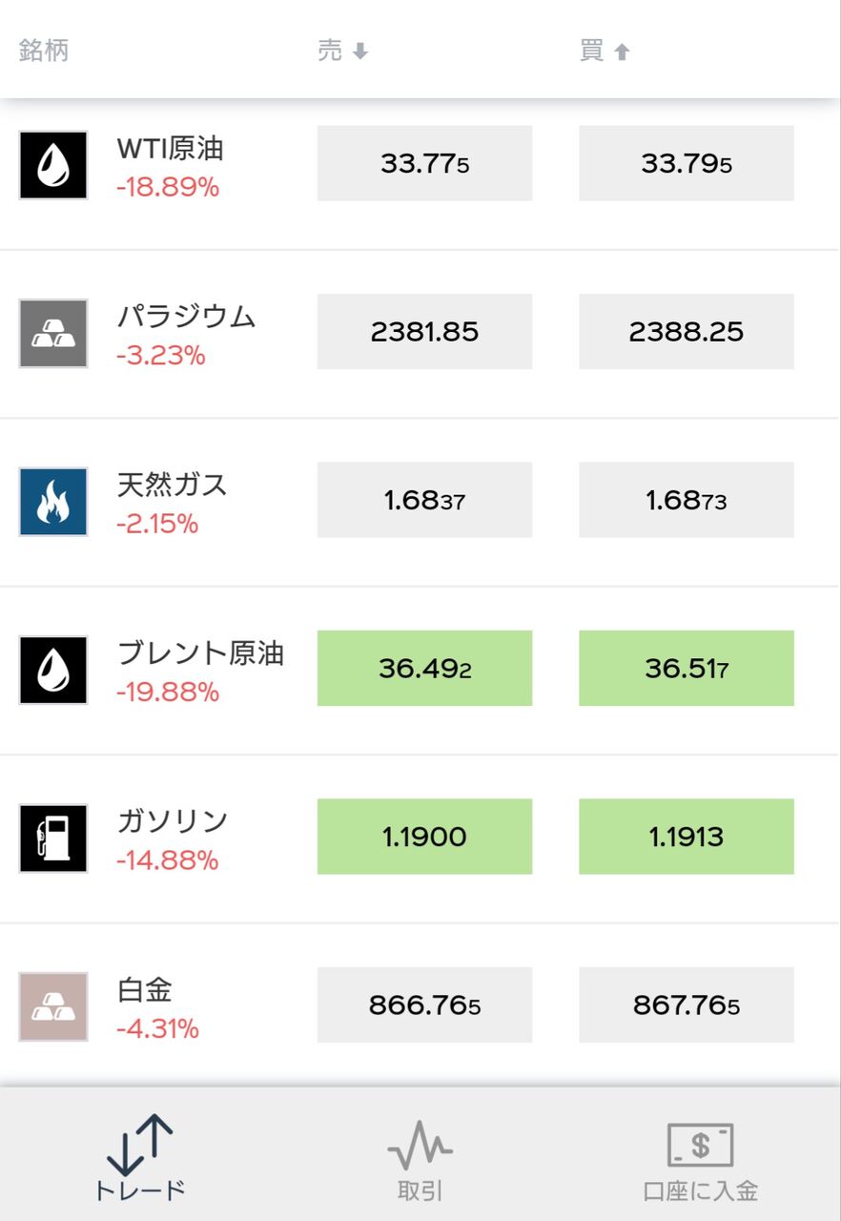Image resolution: width=841 pixels, height=1221 pixels.
Task: Tap the ブレント原油 oil drop icon
Action: [53, 670]
